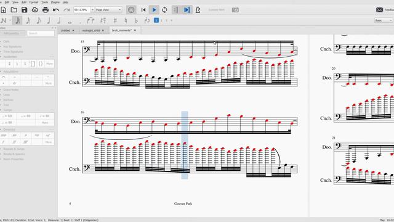The height and width of the screenshot is (222, 394).
Task: Select the quarter note duration
Action: (49, 20)
